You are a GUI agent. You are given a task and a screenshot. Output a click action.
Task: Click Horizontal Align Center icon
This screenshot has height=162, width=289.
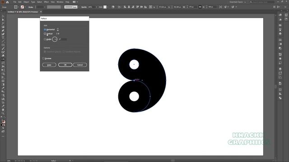point(129,7)
